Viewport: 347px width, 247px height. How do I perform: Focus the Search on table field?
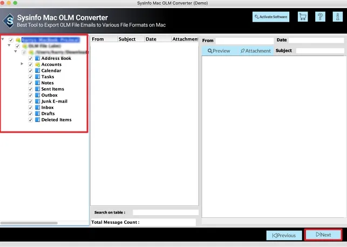[x=166, y=212]
